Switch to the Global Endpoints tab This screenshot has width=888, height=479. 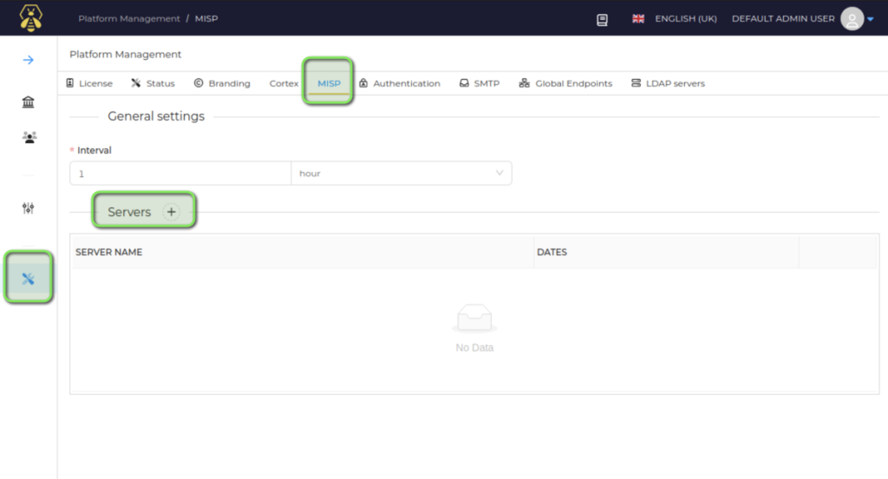pyautogui.click(x=565, y=83)
